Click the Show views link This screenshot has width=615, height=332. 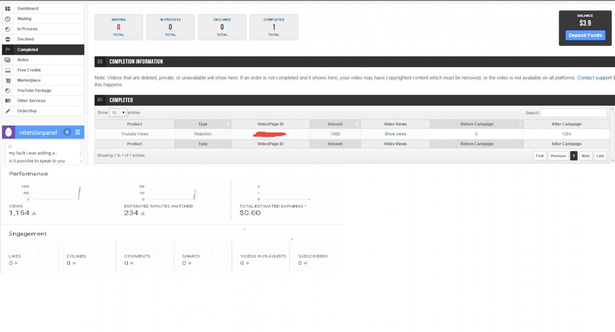click(395, 134)
